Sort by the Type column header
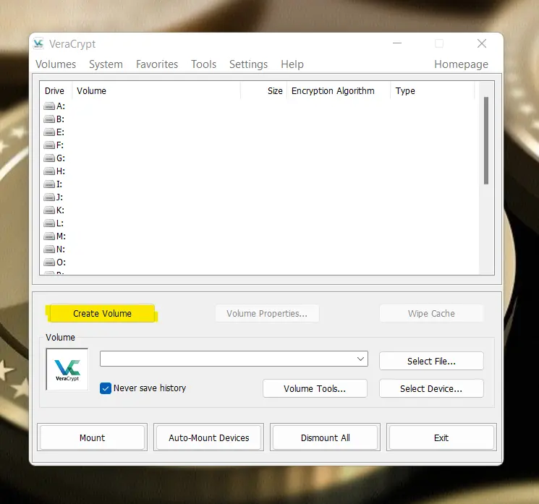539x504 pixels. coord(433,90)
